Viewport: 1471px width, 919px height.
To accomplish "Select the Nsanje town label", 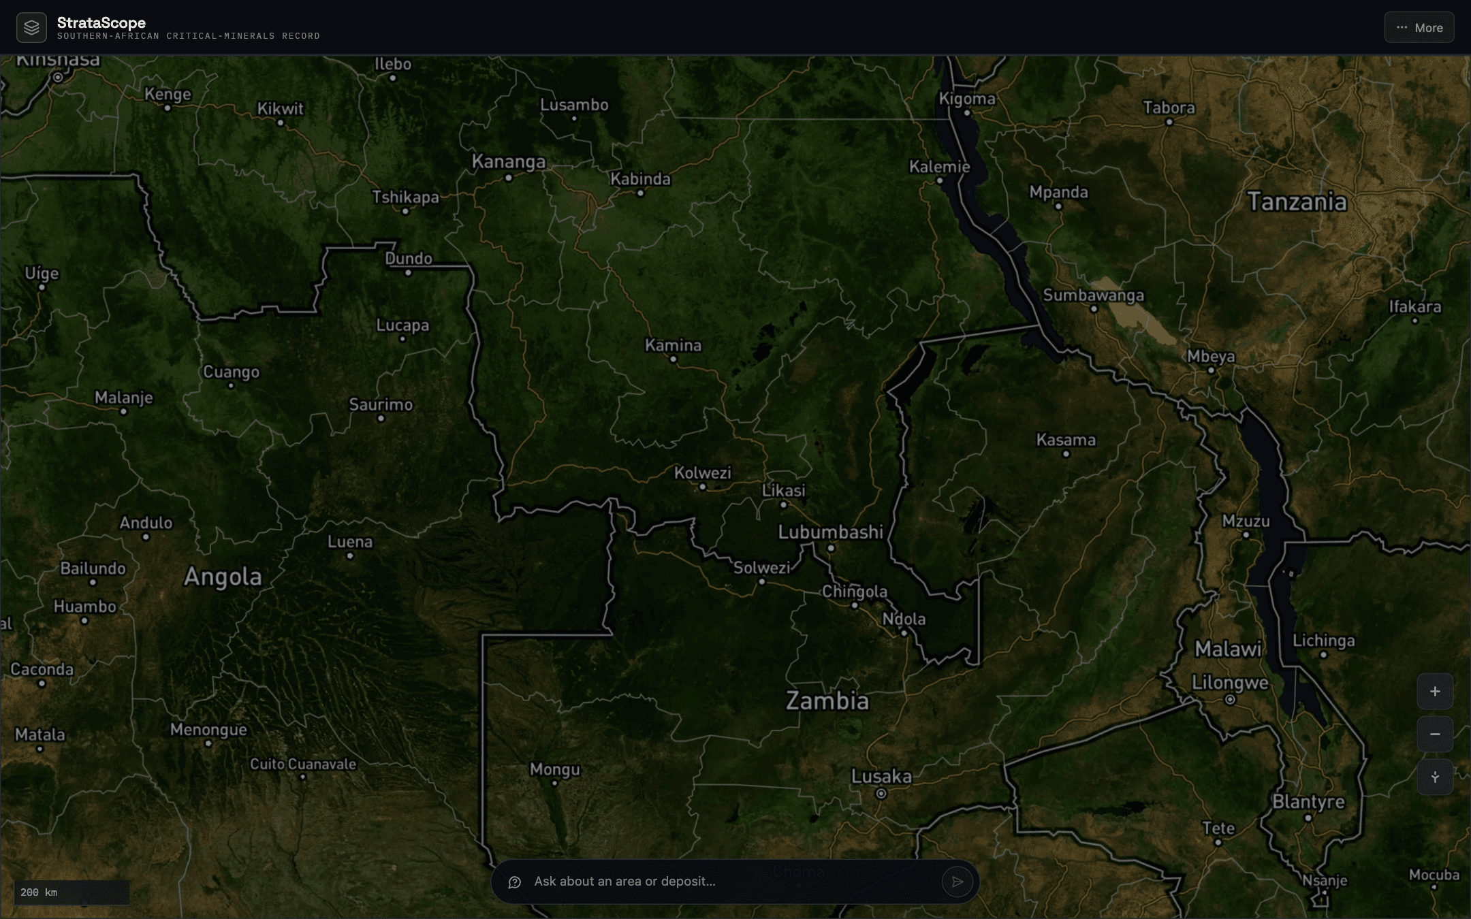I will (x=1325, y=880).
